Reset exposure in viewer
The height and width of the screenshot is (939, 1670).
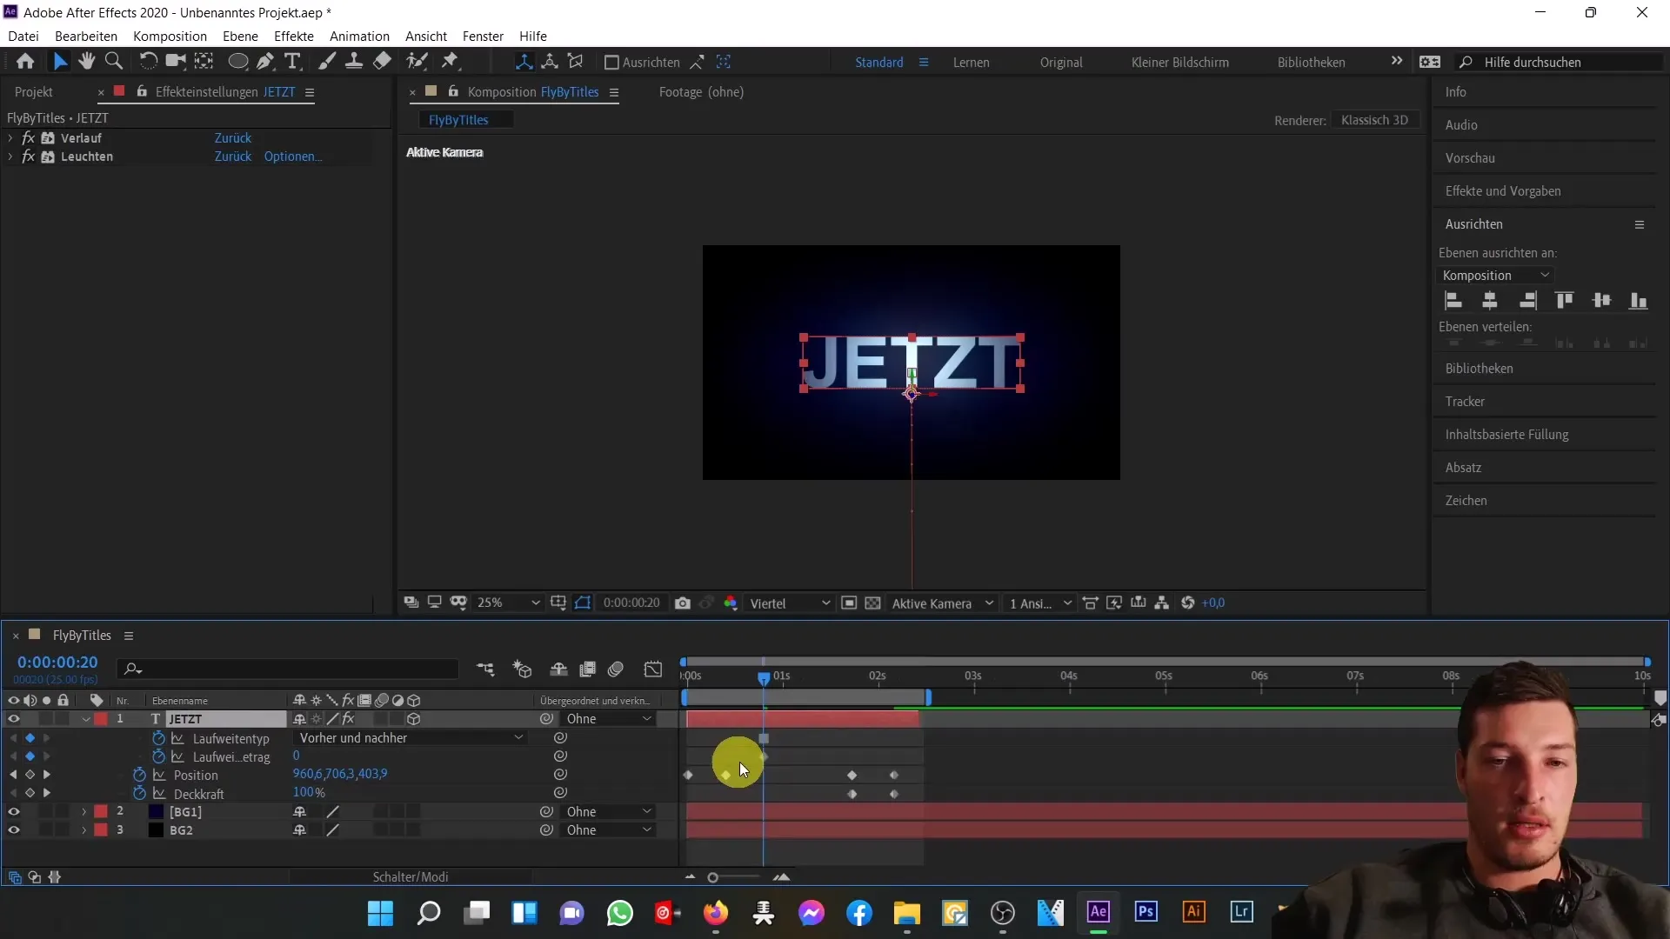point(1187,603)
